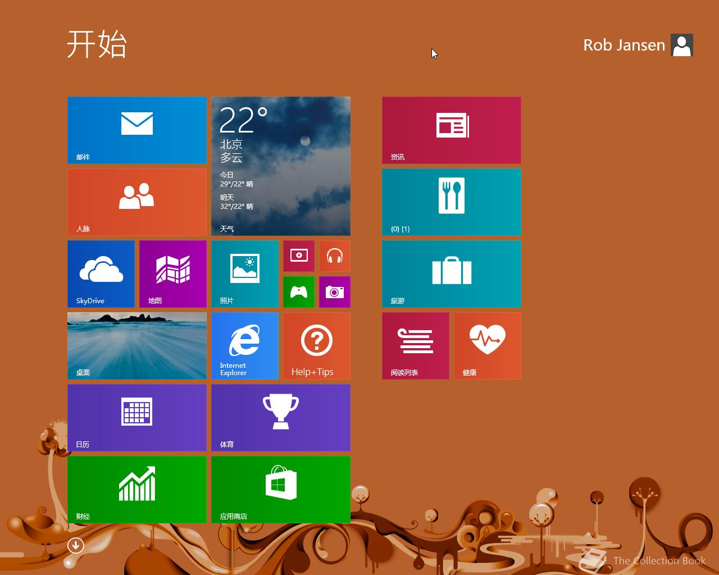Open the Help+Tips tile

click(x=317, y=346)
